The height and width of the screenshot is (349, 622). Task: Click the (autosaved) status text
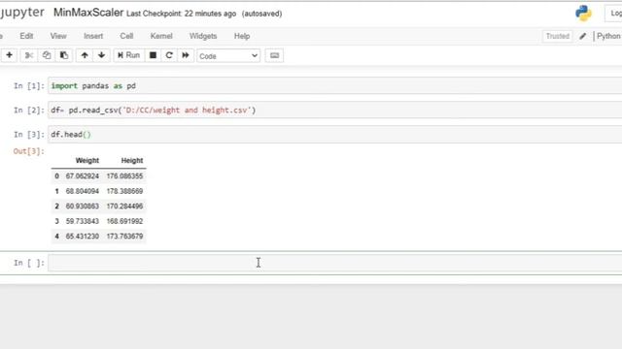(x=261, y=14)
